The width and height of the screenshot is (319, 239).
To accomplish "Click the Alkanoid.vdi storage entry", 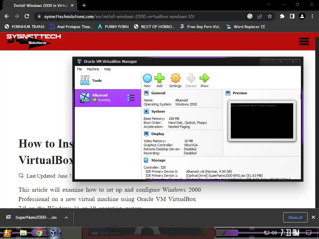I will (209, 171).
